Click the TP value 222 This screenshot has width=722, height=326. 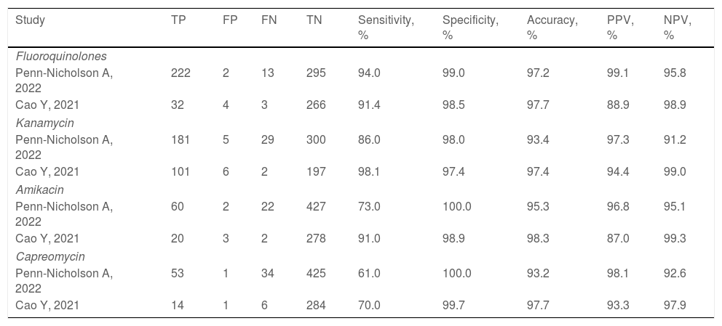(180, 73)
